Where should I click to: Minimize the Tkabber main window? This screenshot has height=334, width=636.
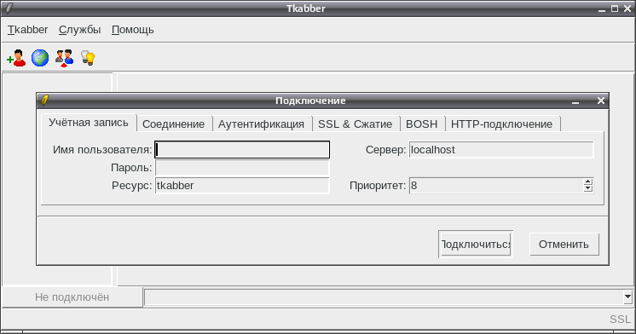point(602,9)
